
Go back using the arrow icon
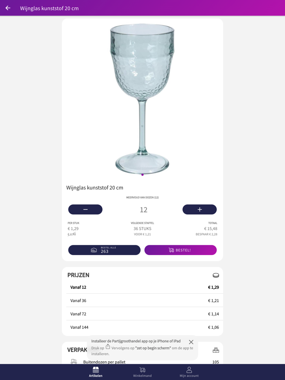(x=8, y=8)
